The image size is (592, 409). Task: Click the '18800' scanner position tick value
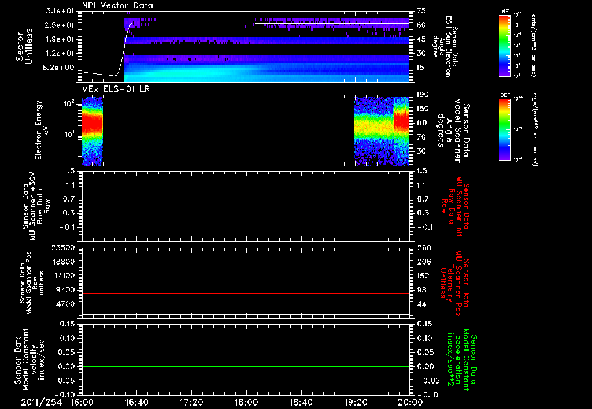pos(62,262)
